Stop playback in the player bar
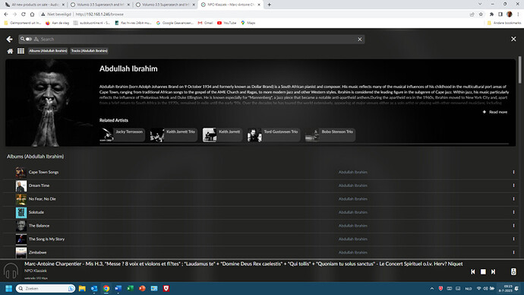Viewport: 524px width, 295px height. click(483, 272)
